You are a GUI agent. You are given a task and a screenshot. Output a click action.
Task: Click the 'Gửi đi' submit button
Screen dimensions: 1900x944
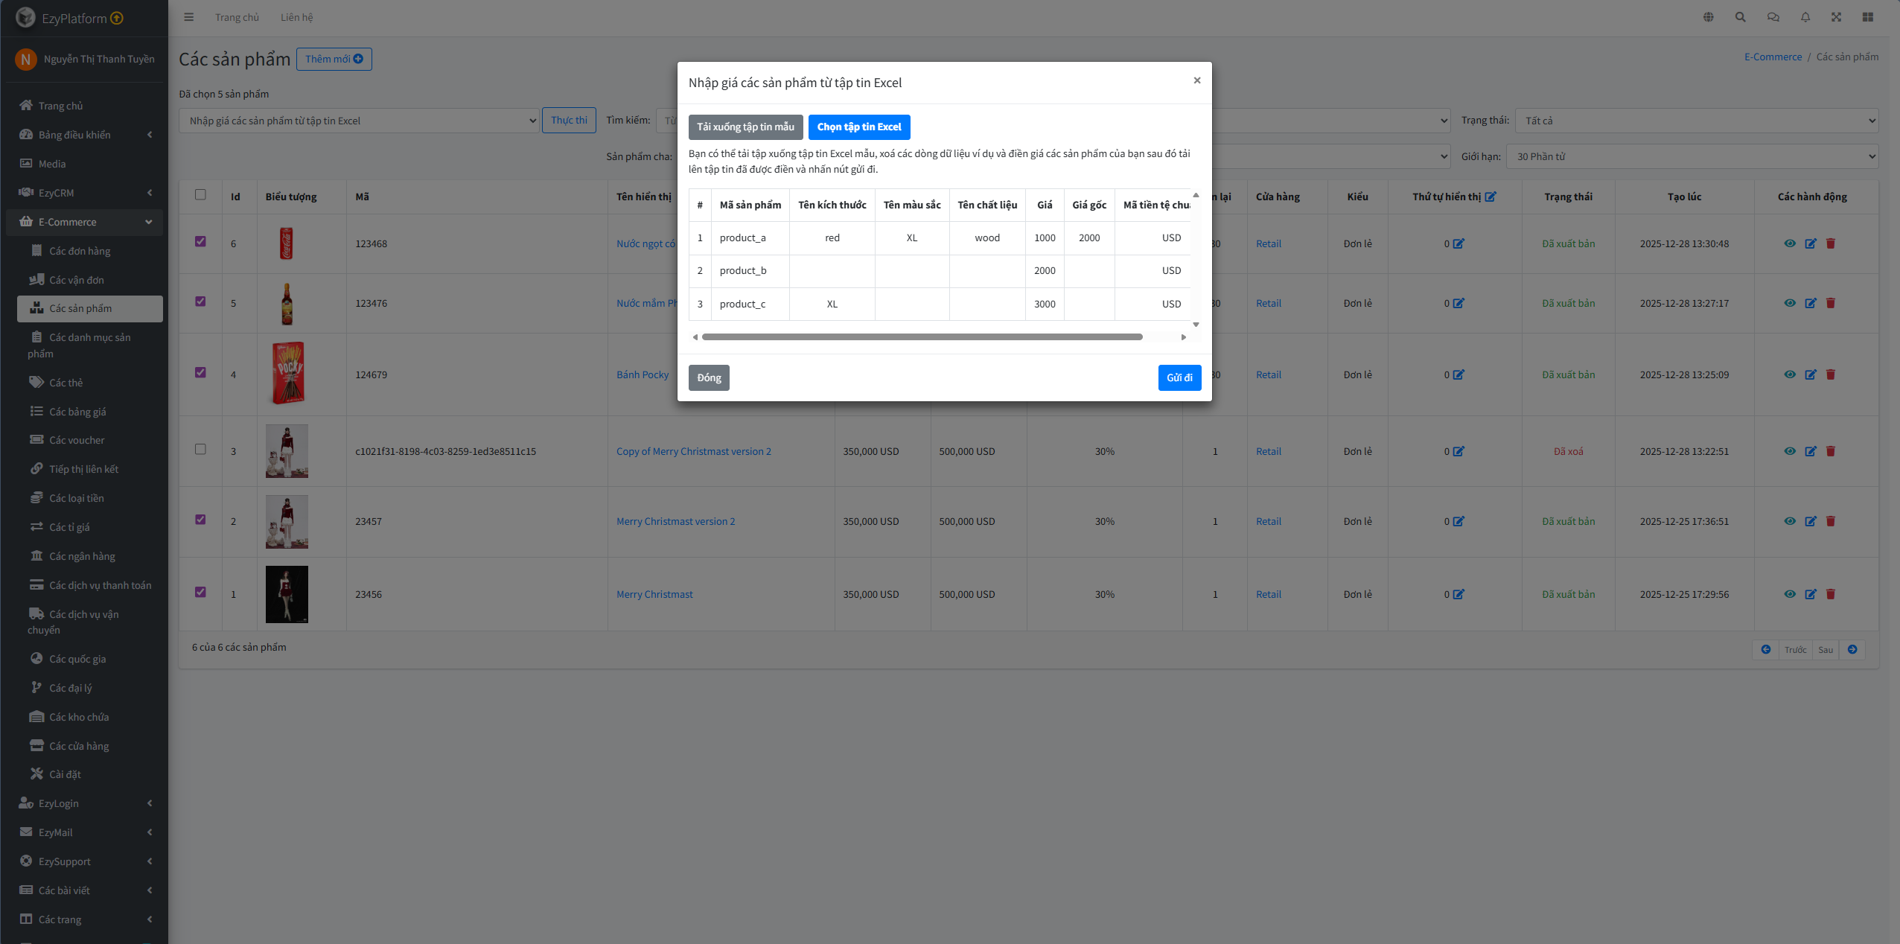pos(1179,377)
